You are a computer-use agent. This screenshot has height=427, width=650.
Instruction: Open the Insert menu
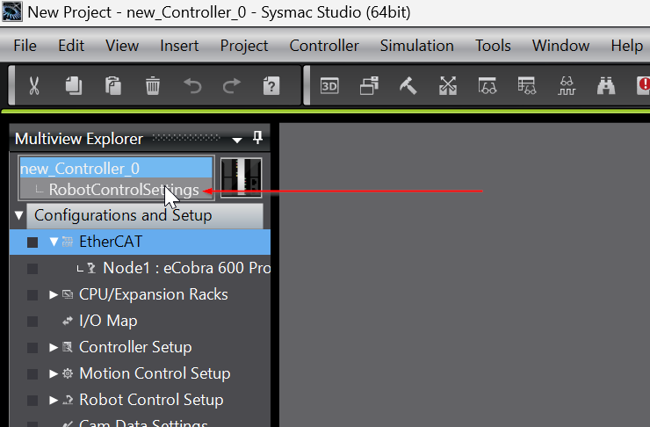(x=179, y=46)
